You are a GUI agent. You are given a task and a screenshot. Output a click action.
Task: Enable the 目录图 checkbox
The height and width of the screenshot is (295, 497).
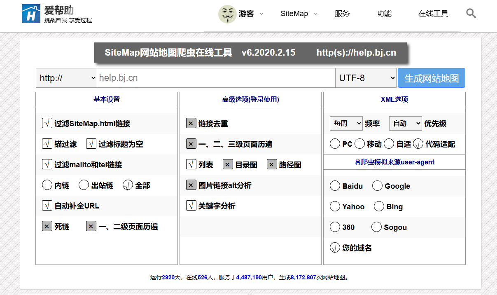(x=228, y=164)
